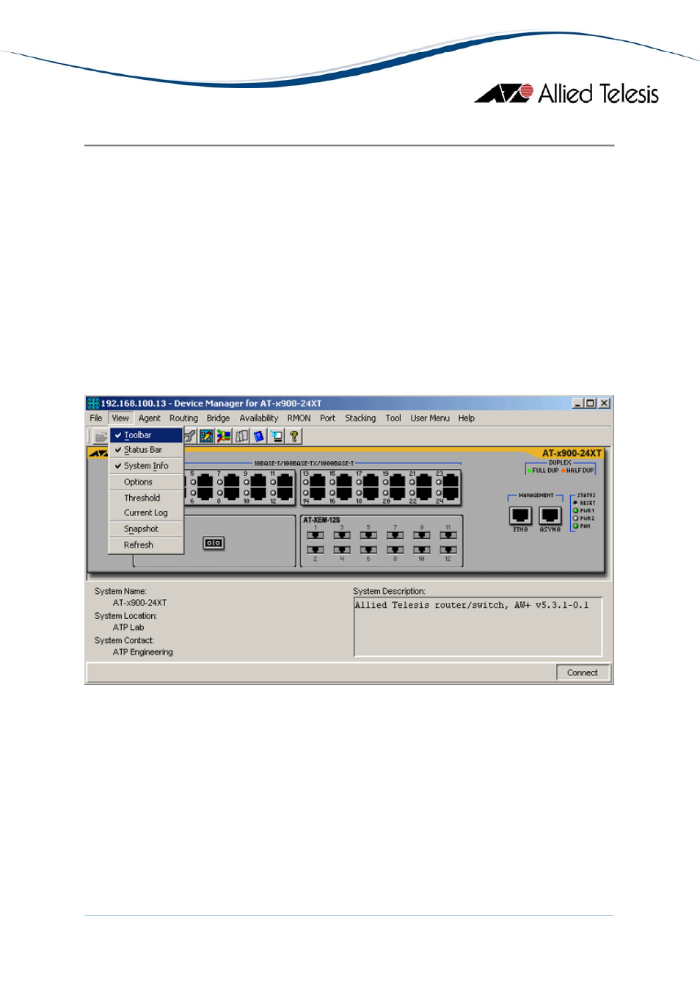
Task: Select port 21 on the switch faceplate
Action: coord(424,481)
